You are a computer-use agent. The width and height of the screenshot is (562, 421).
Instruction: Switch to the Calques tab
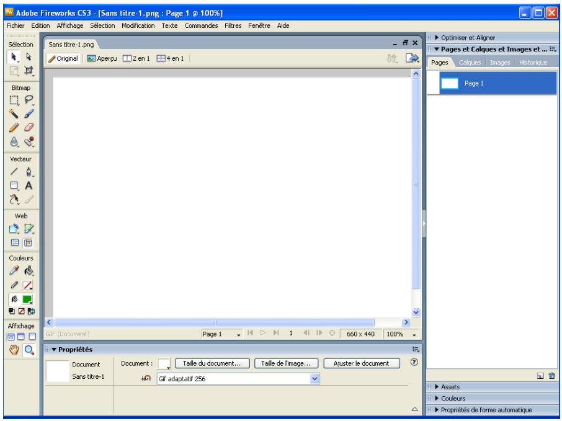click(470, 63)
